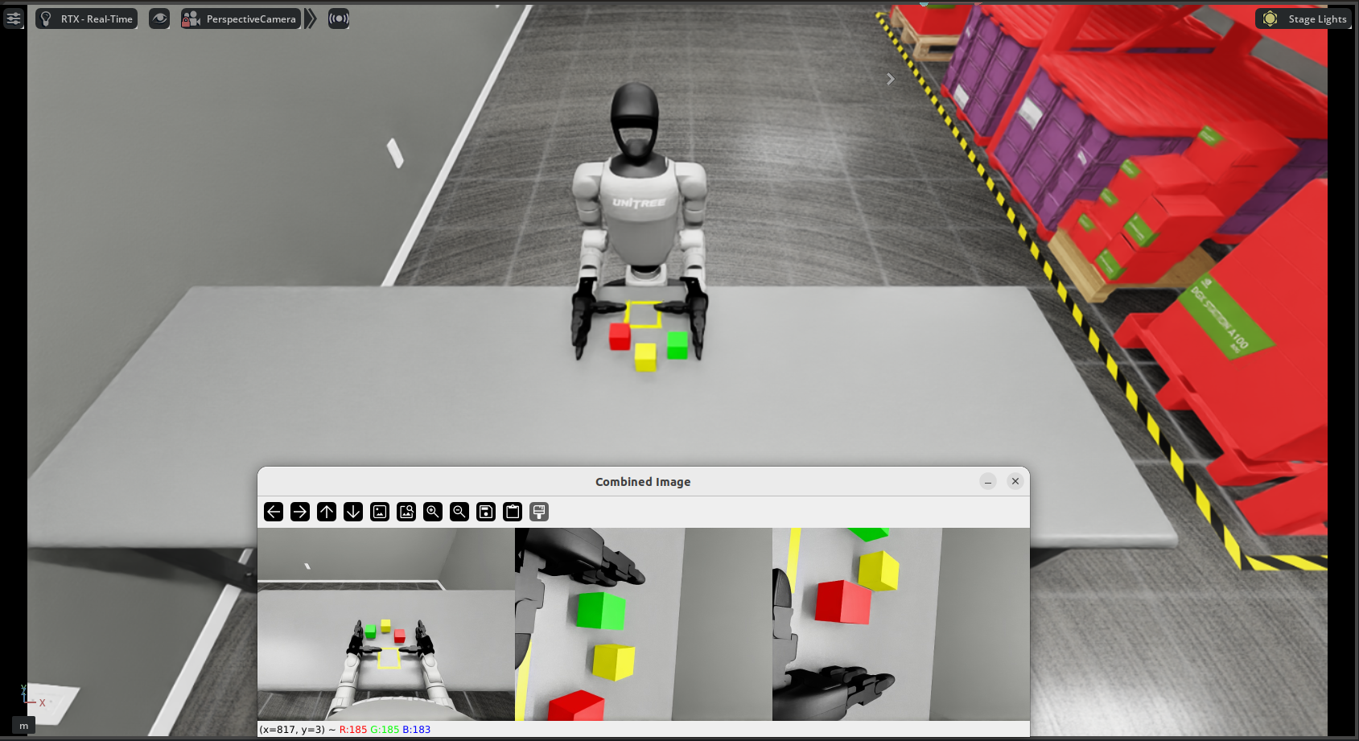Click the small m badge at bottom left
This screenshot has width=1359, height=741.
pos(23,725)
